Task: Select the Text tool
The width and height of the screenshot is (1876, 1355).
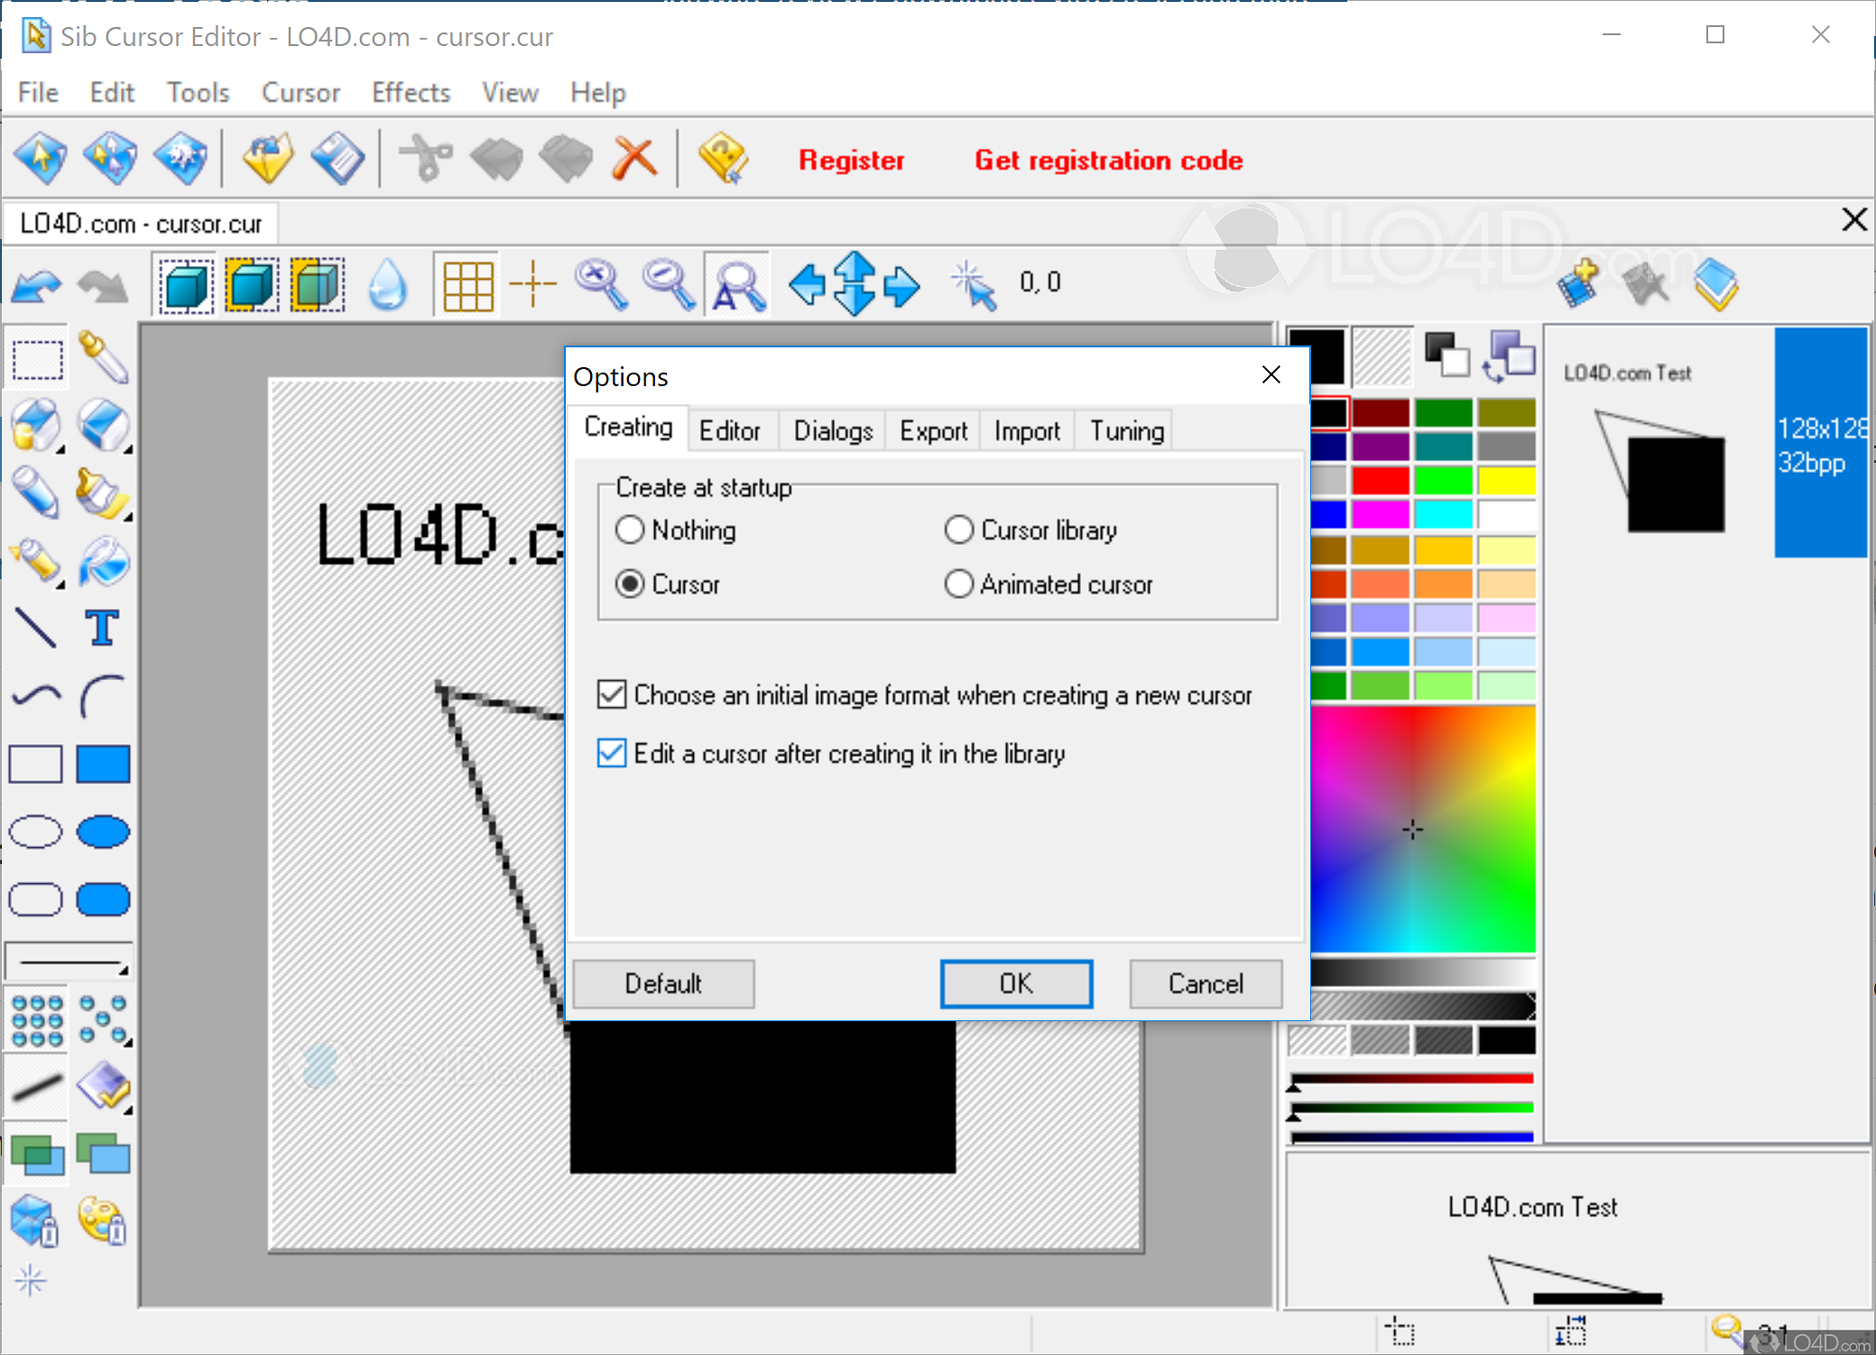Action: pyautogui.click(x=102, y=629)
